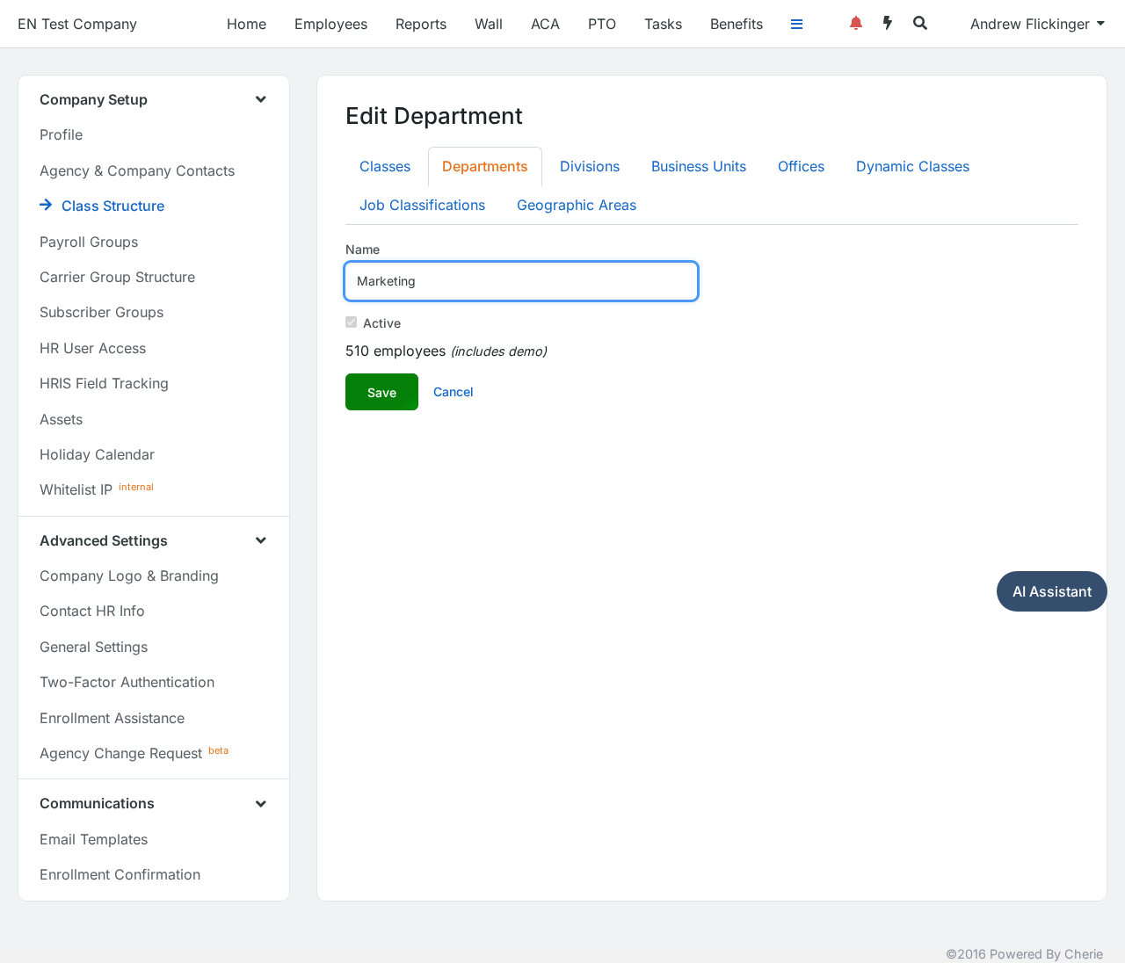Click the arrow beside Class Structure
The width and height of the screenshot is (1125, 963).
pyautogui.click(x=46, y=205)
